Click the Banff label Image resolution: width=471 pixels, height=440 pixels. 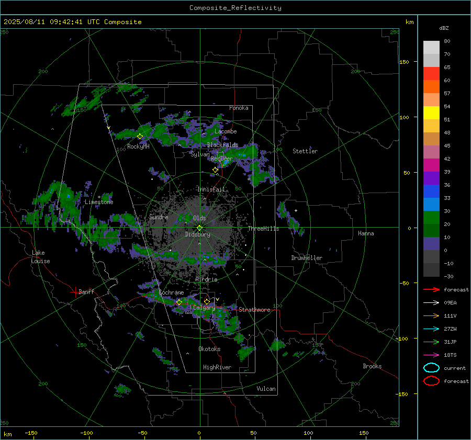click(86, 292)
